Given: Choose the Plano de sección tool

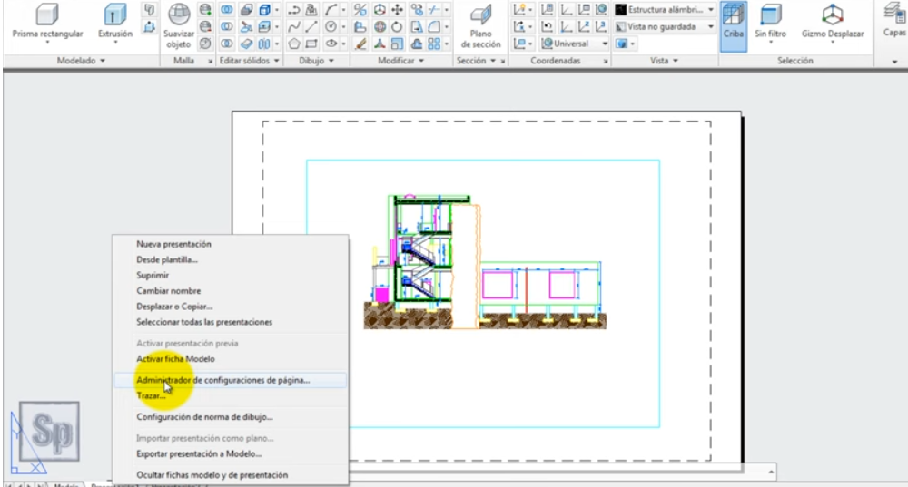Looking at the screenshot, I should [480, 26].
